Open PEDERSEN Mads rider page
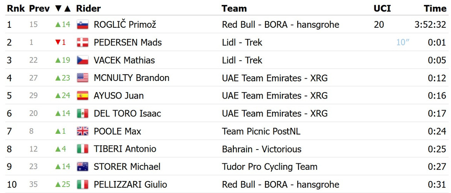Viewport: 451px width, 193px height. [128, 42]
